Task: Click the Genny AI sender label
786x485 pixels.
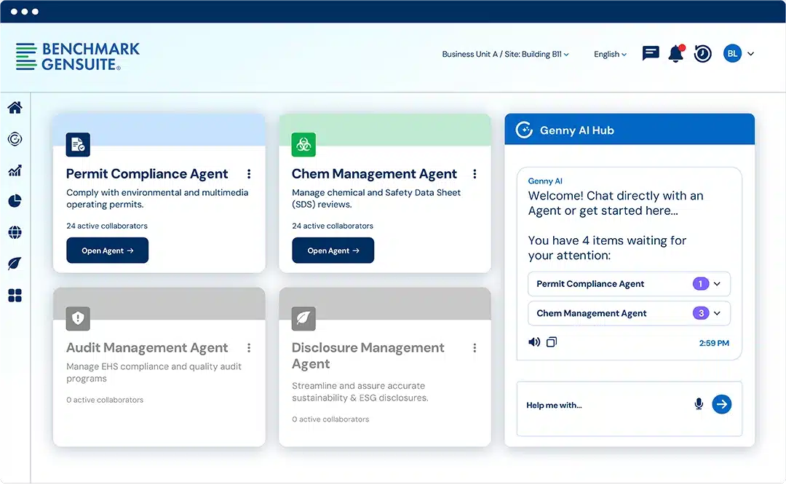Action: (x=545, y=181)
